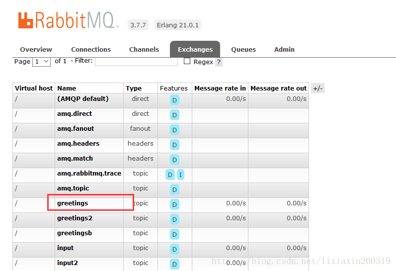
Task: Sort by the Virtual host column header
Action: click(x=34, y=88)
